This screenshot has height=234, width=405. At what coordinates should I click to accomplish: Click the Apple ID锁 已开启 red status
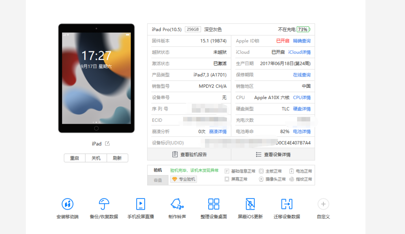pos(283,41)
